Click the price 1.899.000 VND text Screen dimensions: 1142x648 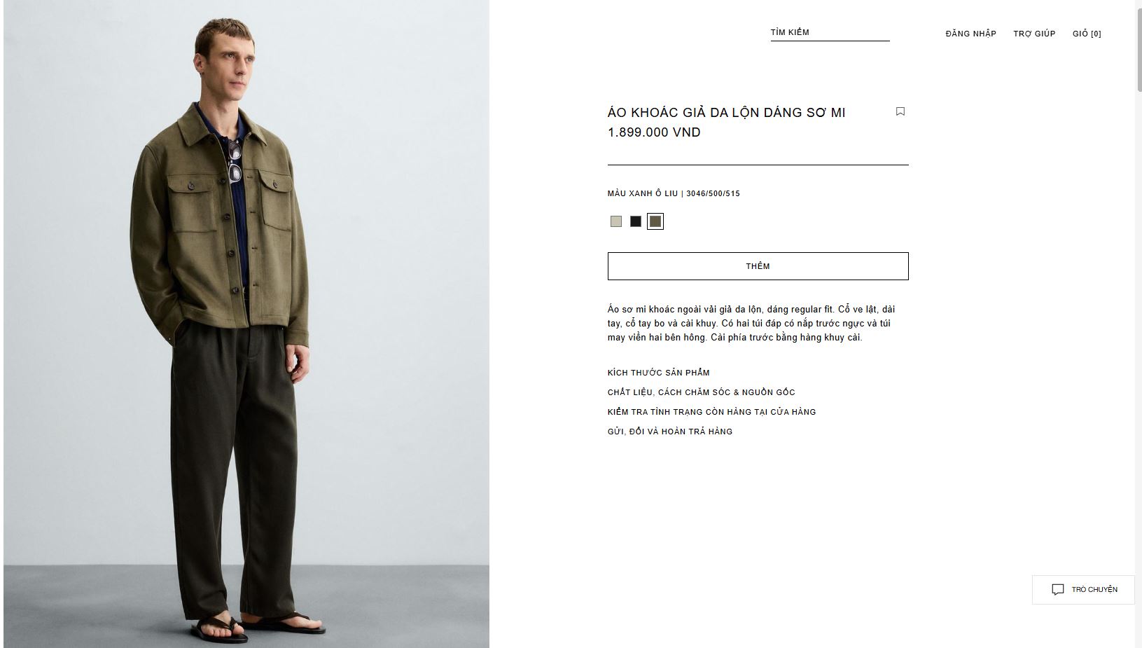coord(654,132)
